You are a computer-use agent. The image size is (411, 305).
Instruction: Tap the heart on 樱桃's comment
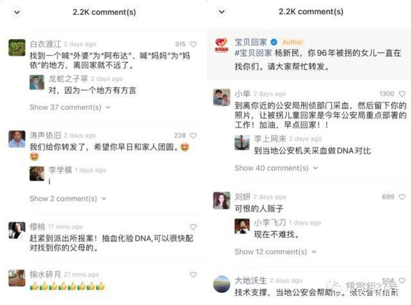tap(193, 226)
